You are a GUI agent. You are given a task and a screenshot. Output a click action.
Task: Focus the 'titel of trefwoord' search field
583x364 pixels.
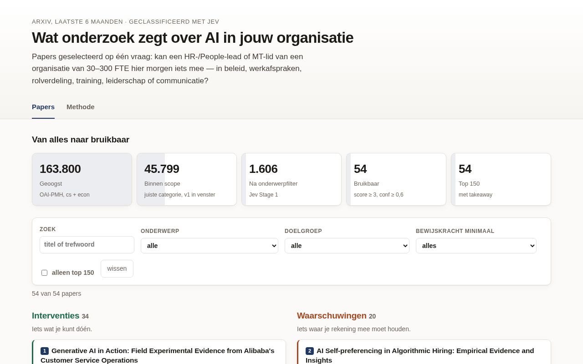click(87, 245)
